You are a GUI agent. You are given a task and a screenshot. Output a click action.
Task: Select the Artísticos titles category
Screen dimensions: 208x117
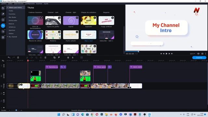coord(12,27)
